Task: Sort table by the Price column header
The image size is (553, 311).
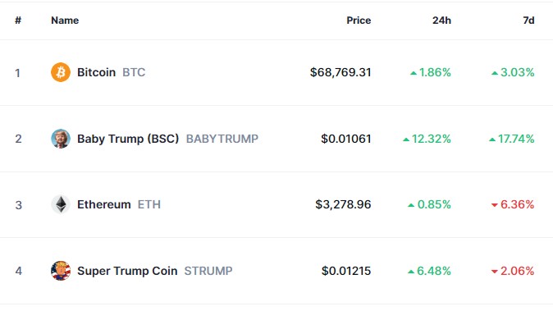Action: click(x=359, y=21)
